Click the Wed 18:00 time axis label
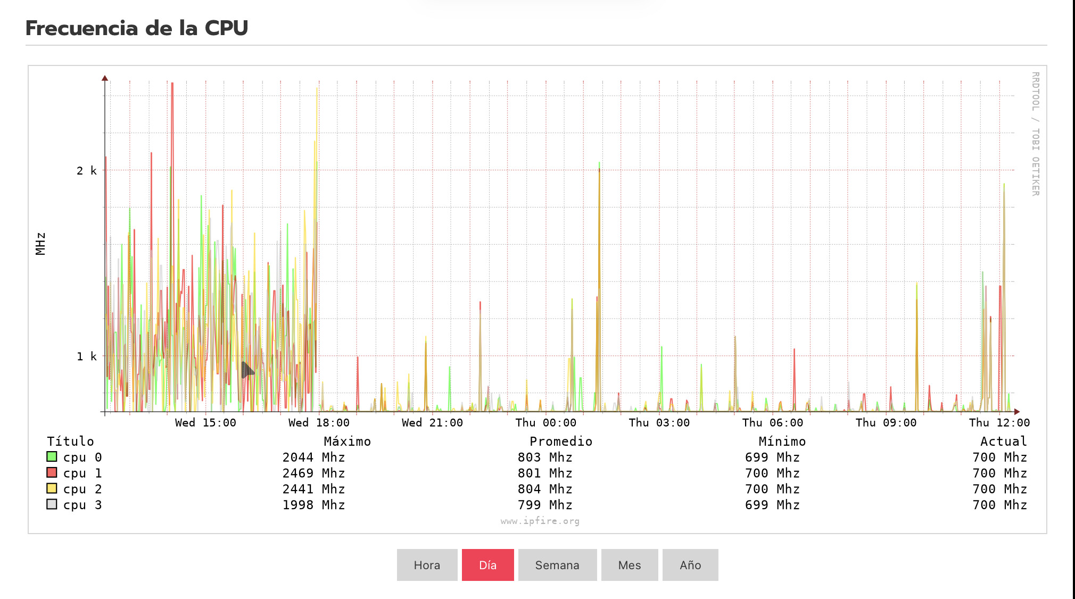 point(319,423)
